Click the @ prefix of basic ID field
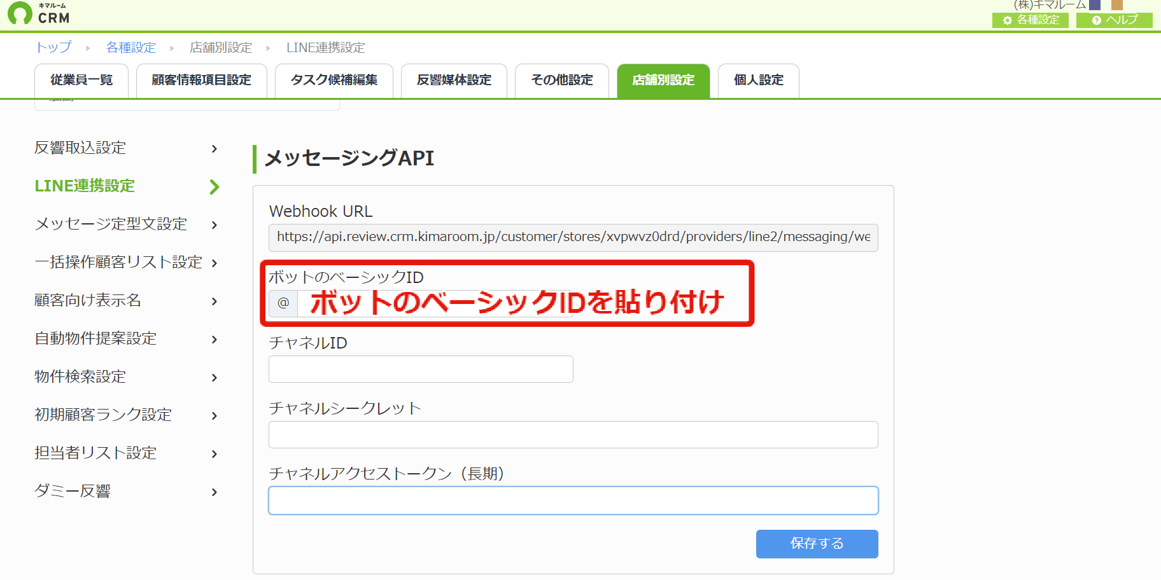The image size is (1161, 580). pyautogui.click(x=283, y=303)
